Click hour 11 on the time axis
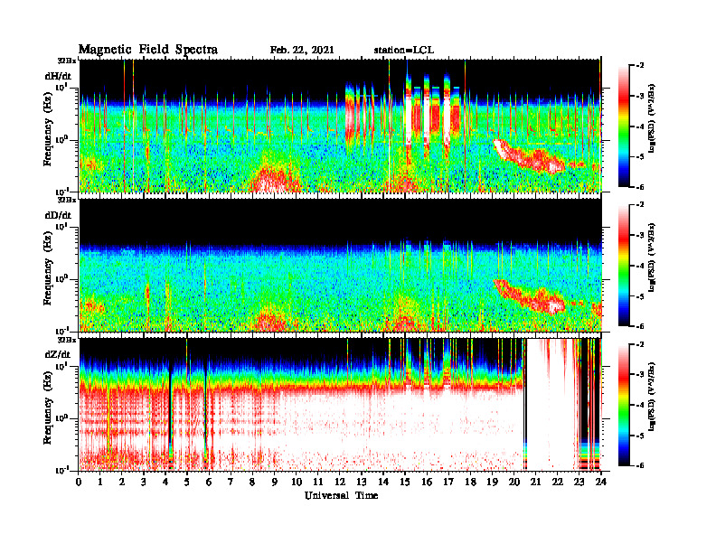Screen dimensions: 716x553 [318, 483]
